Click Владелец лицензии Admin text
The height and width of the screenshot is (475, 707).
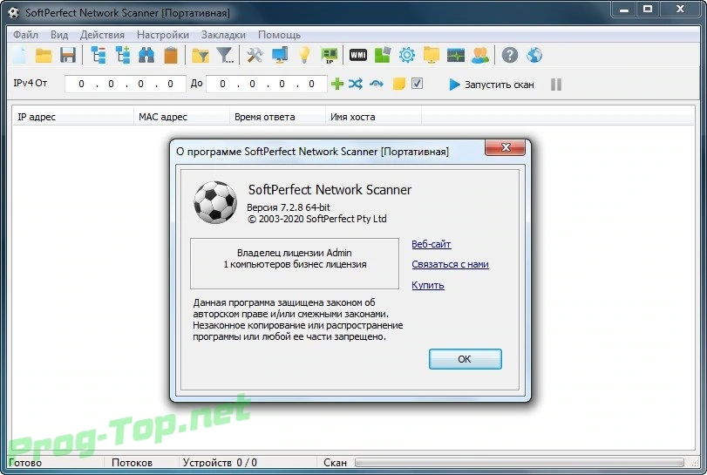pyautogui.click(x=295, y=253)
